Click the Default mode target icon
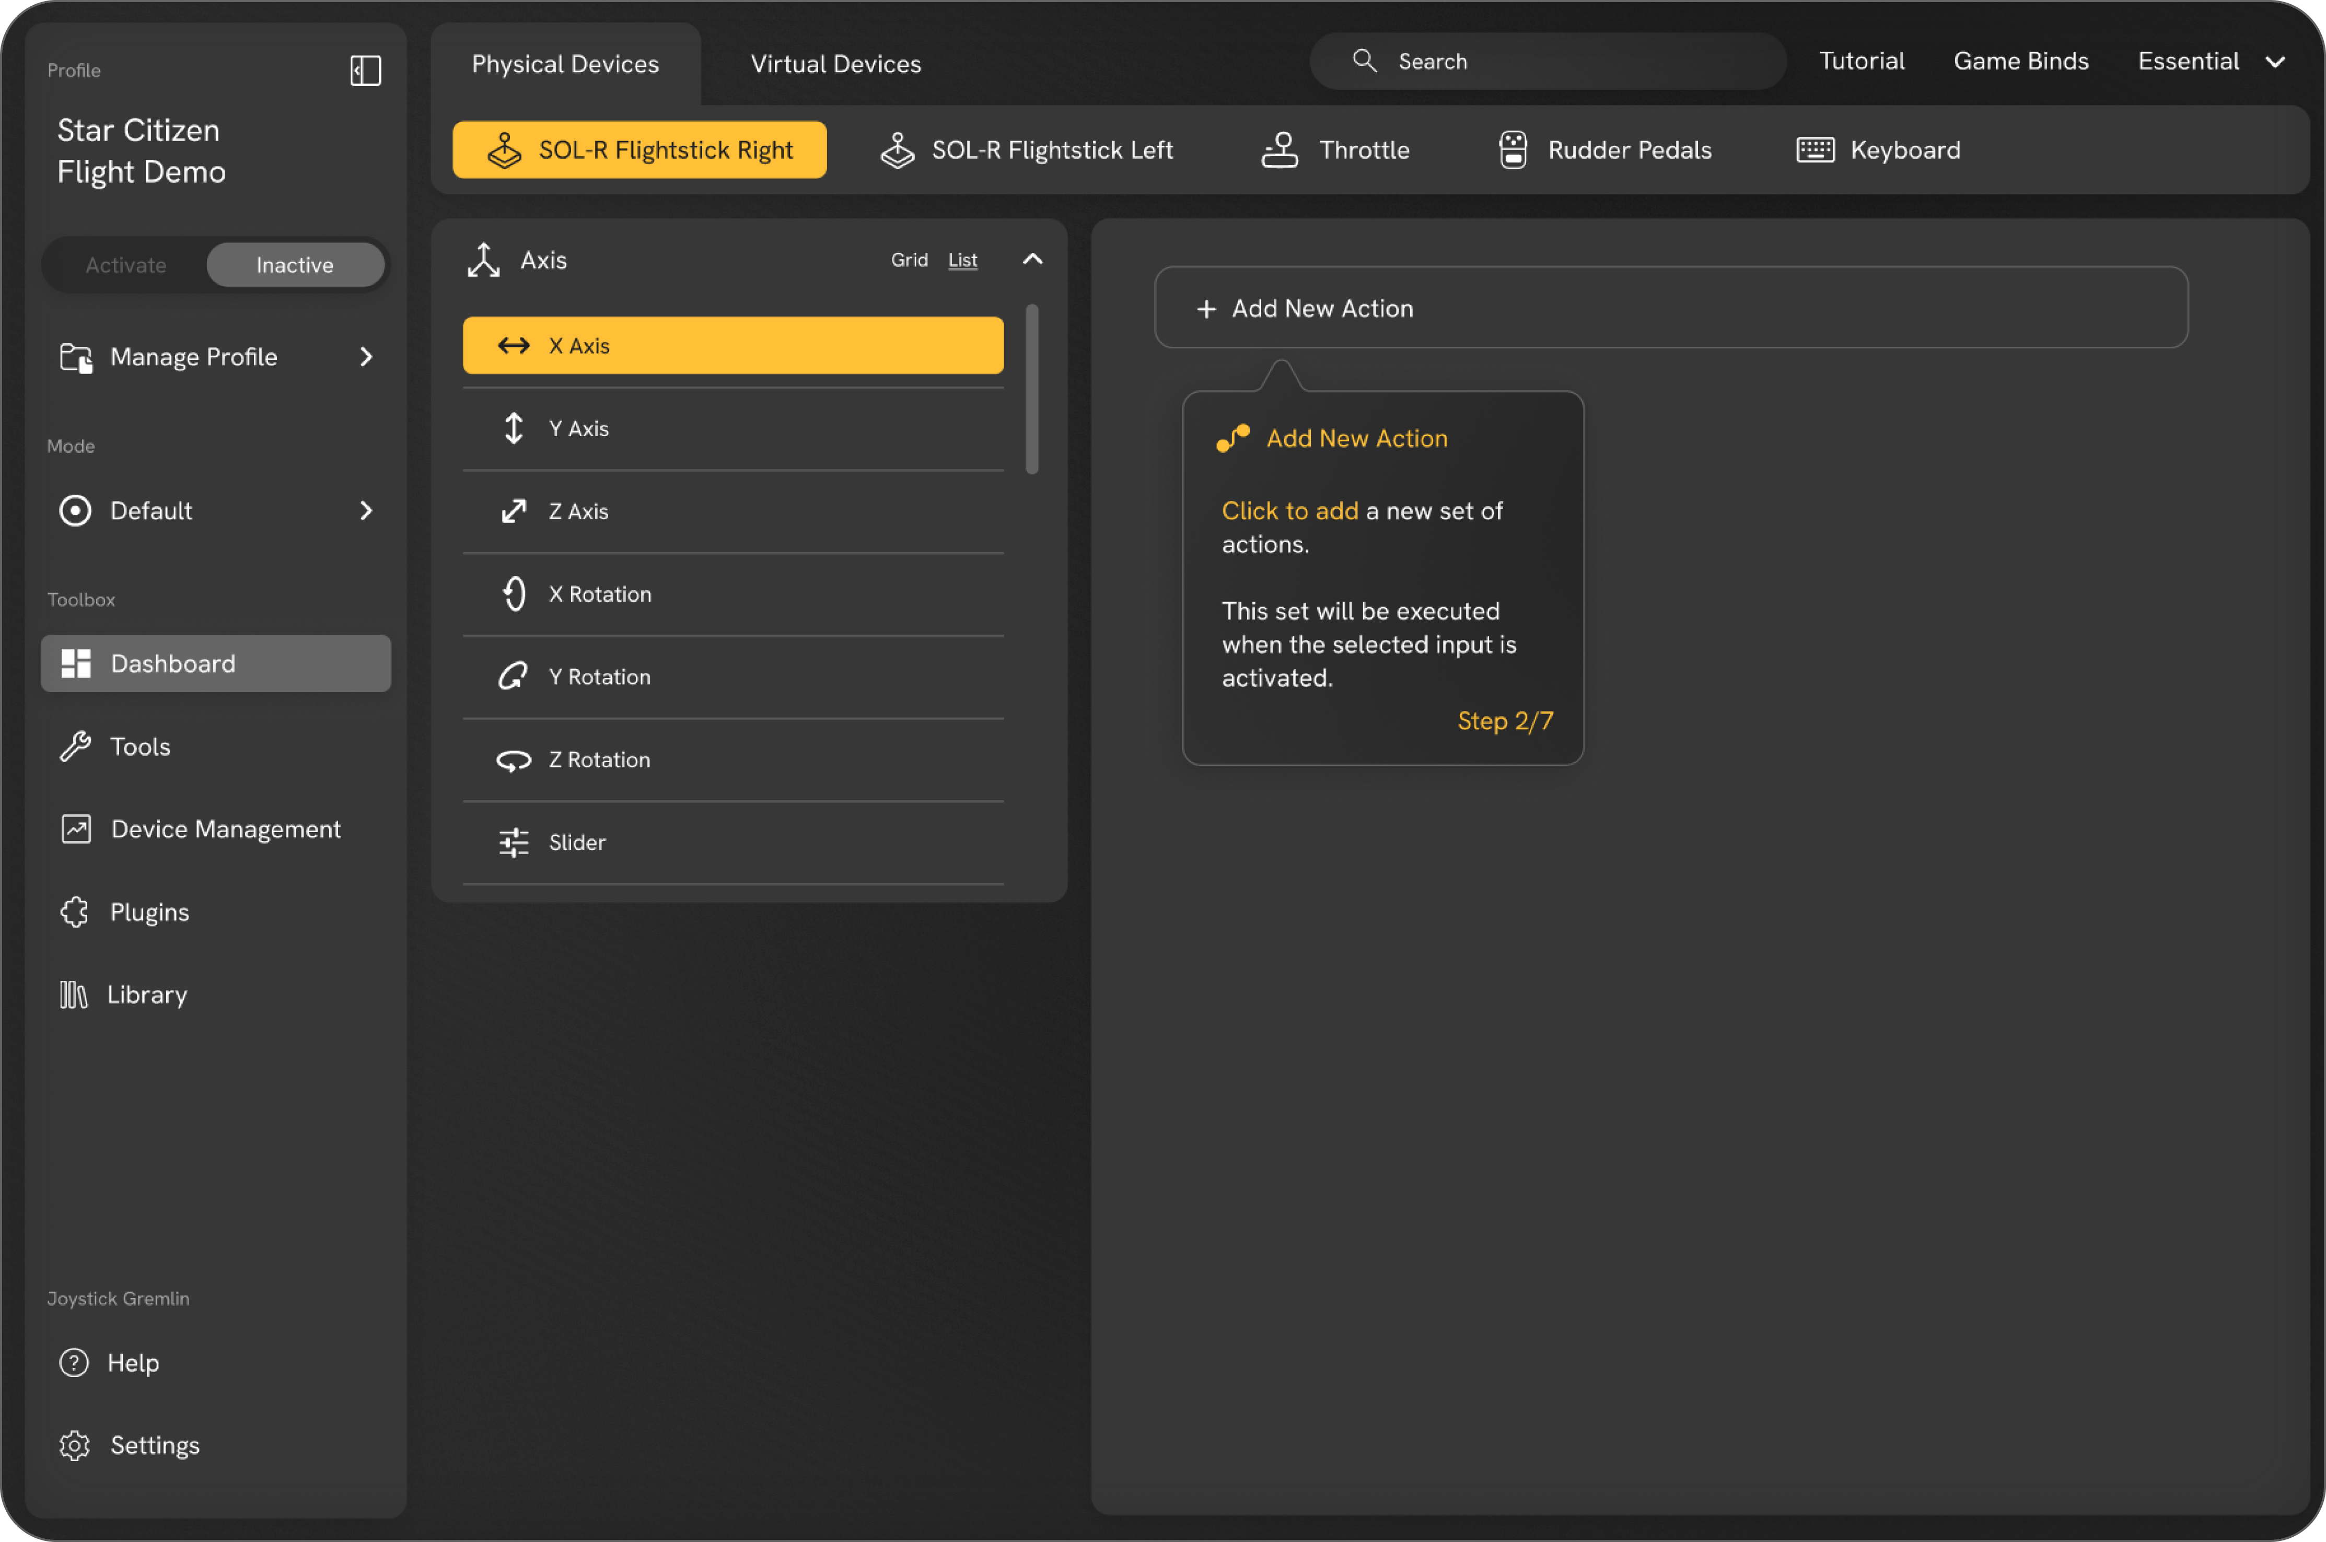Image resolution: width=2326 pixels, height=1542 pixels. 75,510
